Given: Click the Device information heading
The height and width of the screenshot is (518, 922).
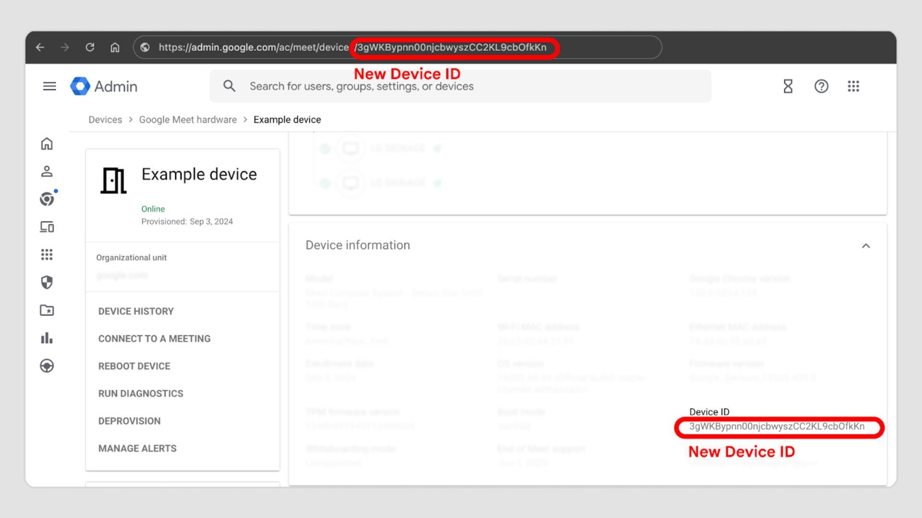Looking at the screenshot, I should (358, 245).
